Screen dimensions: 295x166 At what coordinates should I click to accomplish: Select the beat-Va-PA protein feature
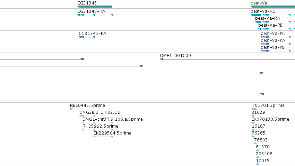click(x=276, y=44)
